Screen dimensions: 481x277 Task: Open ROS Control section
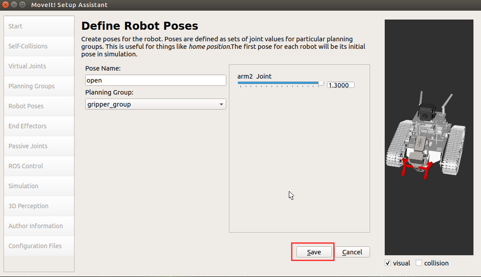pyautogui.click(x=39, y=166)
